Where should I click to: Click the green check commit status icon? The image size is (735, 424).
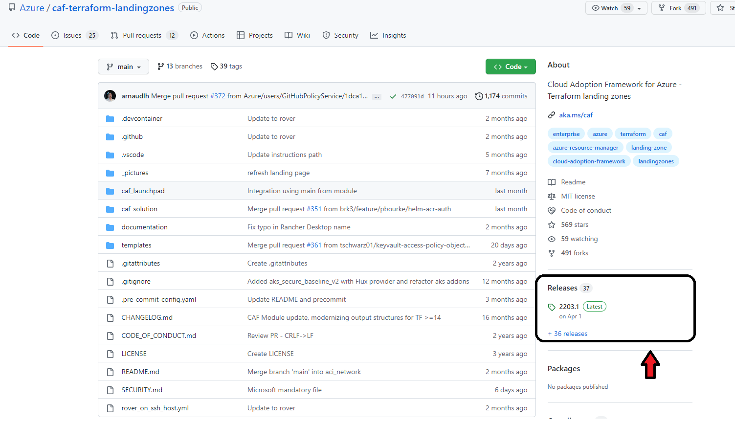393,96
